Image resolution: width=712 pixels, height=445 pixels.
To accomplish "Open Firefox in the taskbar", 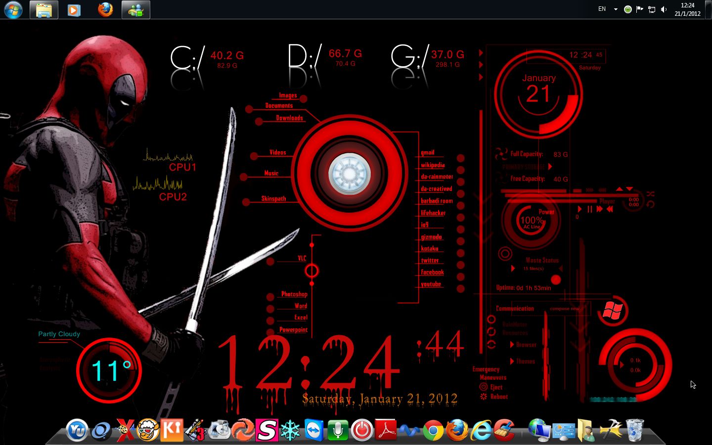I will tap(105, 10).
